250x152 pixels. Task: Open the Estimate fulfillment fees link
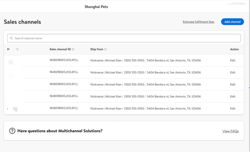pos(198,22)
